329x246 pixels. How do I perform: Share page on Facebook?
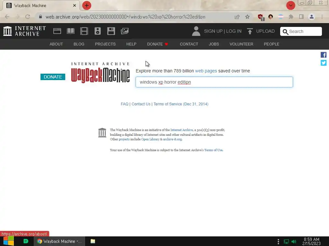tap(323, 55)
